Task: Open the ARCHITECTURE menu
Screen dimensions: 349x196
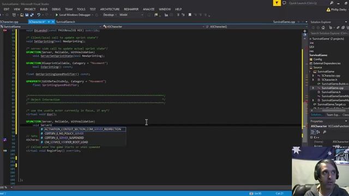Action: (x=110, y=9)
